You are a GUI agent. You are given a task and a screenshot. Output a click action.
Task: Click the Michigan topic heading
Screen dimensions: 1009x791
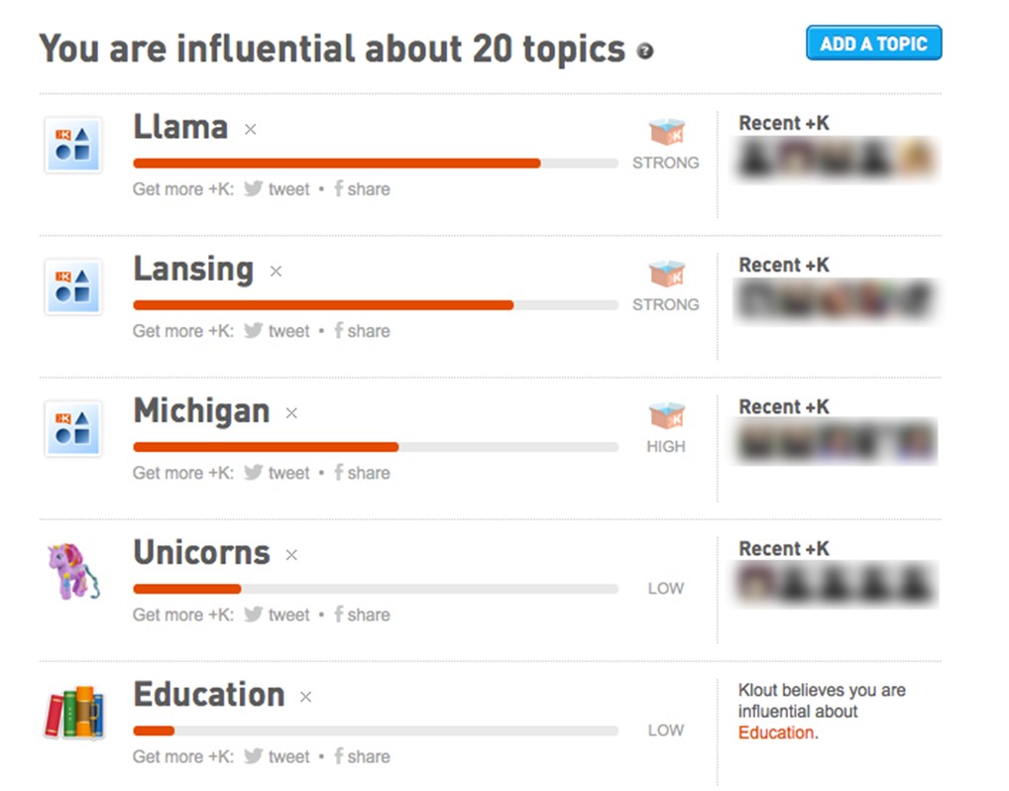coord(201,410)
